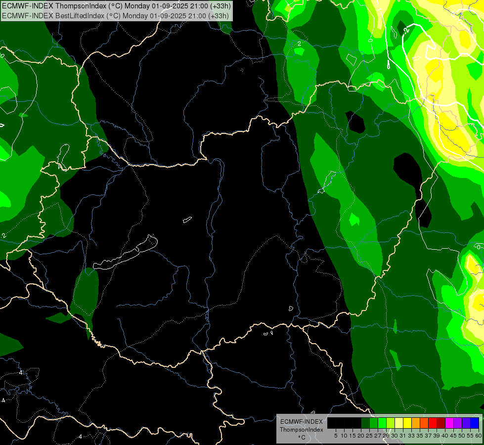
Task: Click the indigo 50–55 legend swatch
Action: pos(466,423)
